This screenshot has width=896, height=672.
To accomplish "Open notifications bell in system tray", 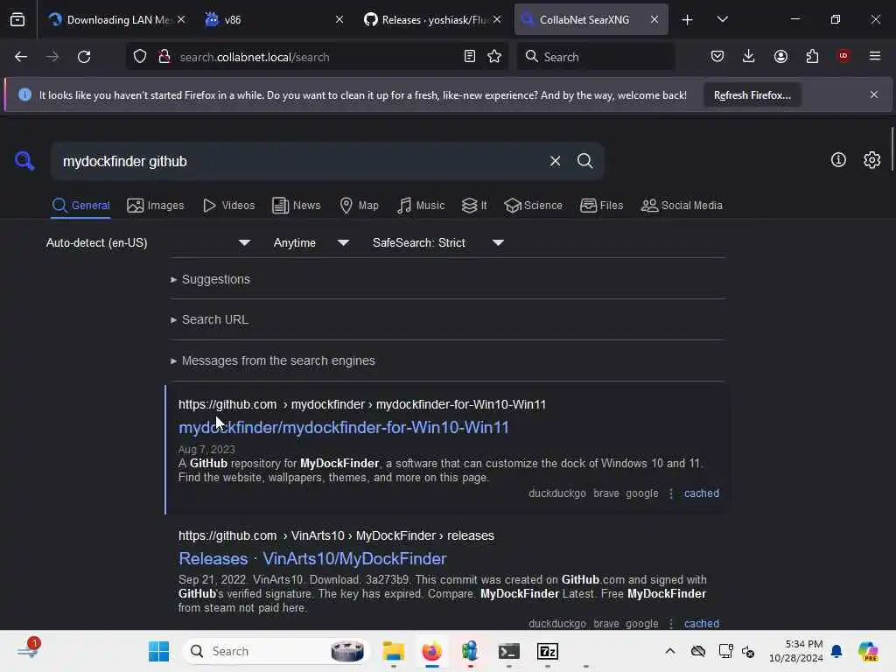I will click(836, 651).
